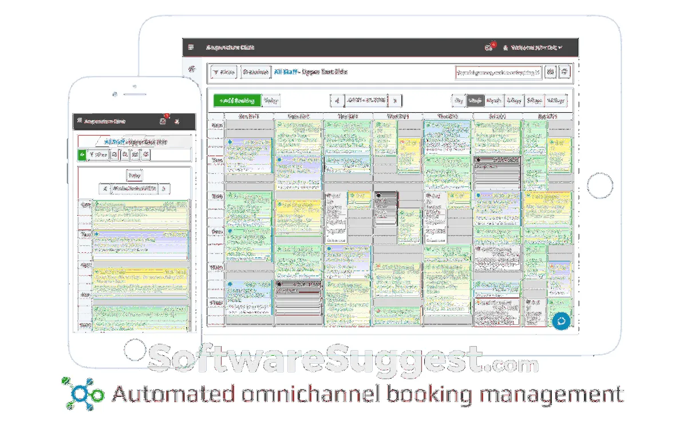Switch to Week view tab
The width and height of the screenshot is (687, 429).
(475, 101)
